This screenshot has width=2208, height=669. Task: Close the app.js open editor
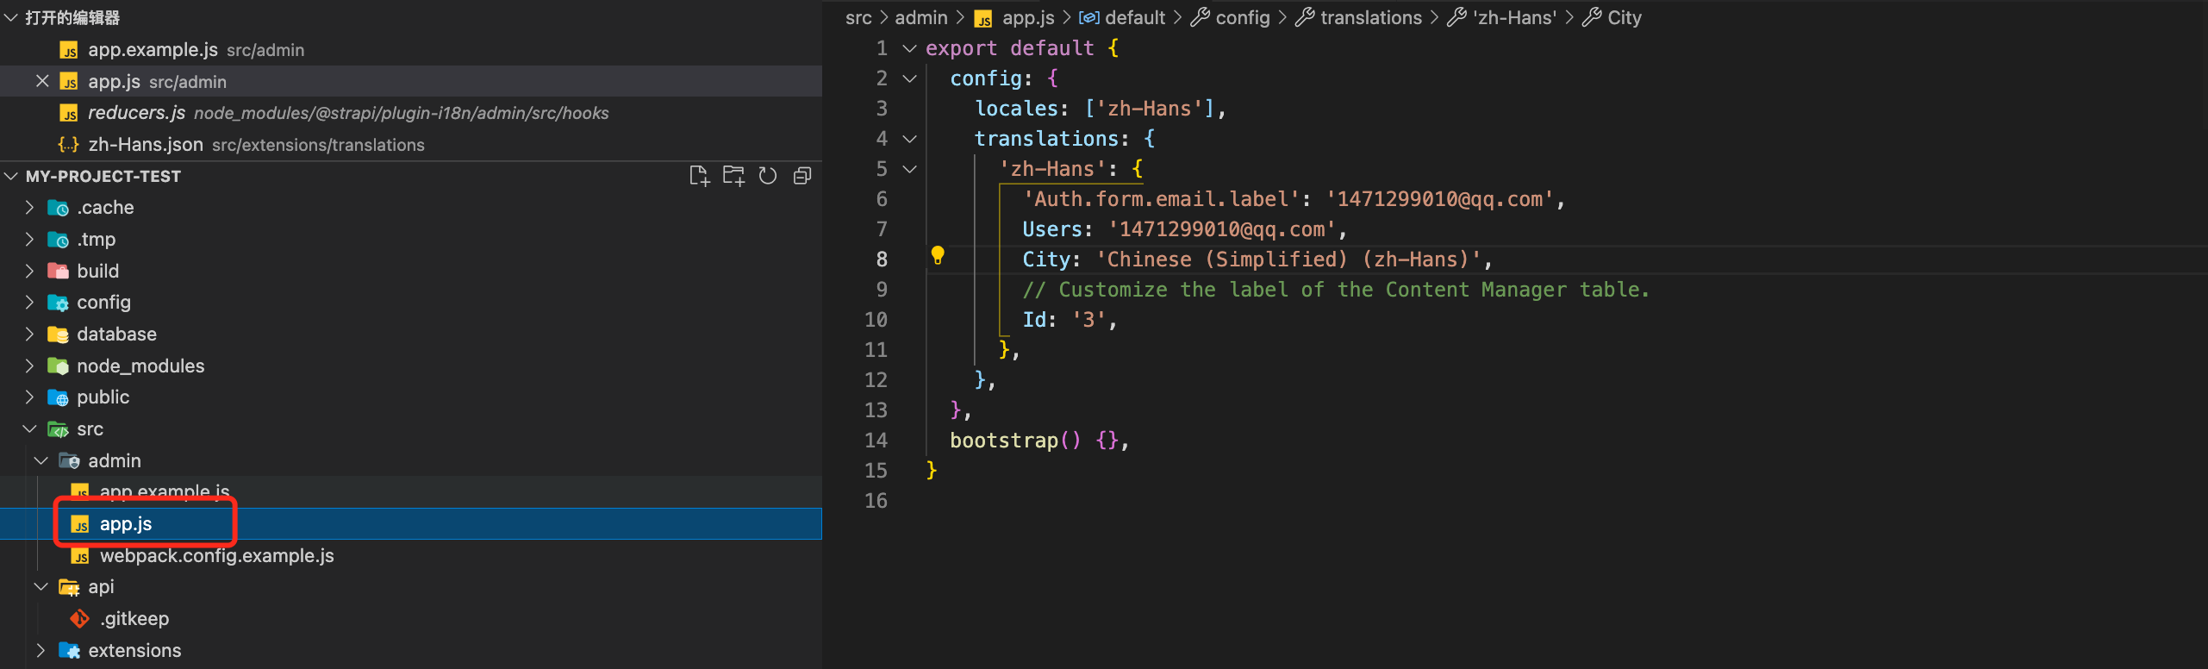click(x=42, y=81)
